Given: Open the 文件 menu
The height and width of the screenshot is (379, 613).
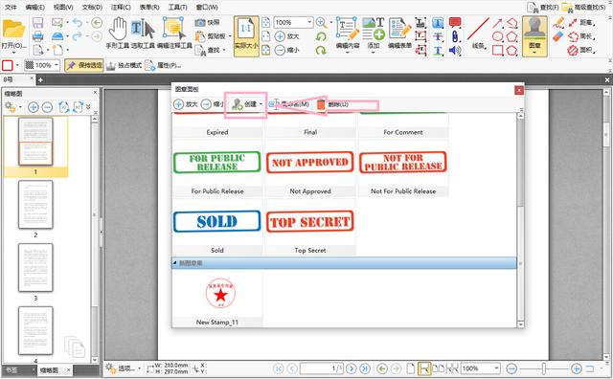Looking at the screenshot, I should tap(11, 7).
